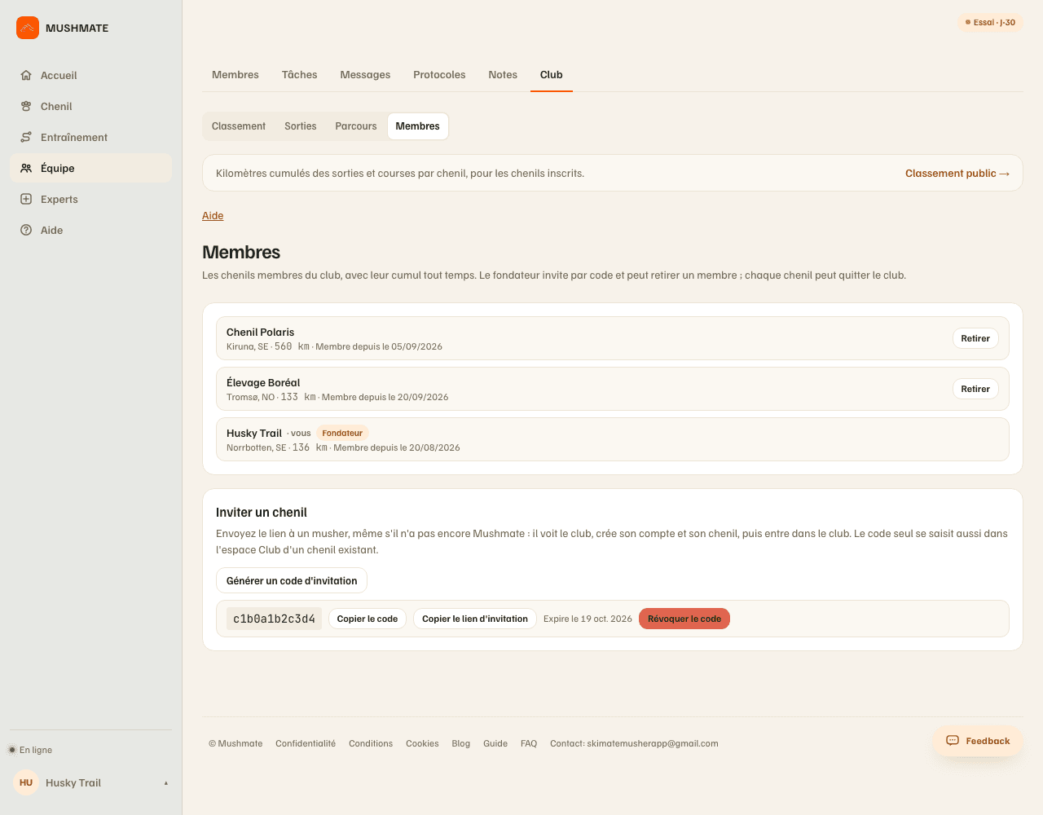Remove Élevage Boréal with Retirer
This screenshot has height=815, width=1043.
[x=975, y=389]
